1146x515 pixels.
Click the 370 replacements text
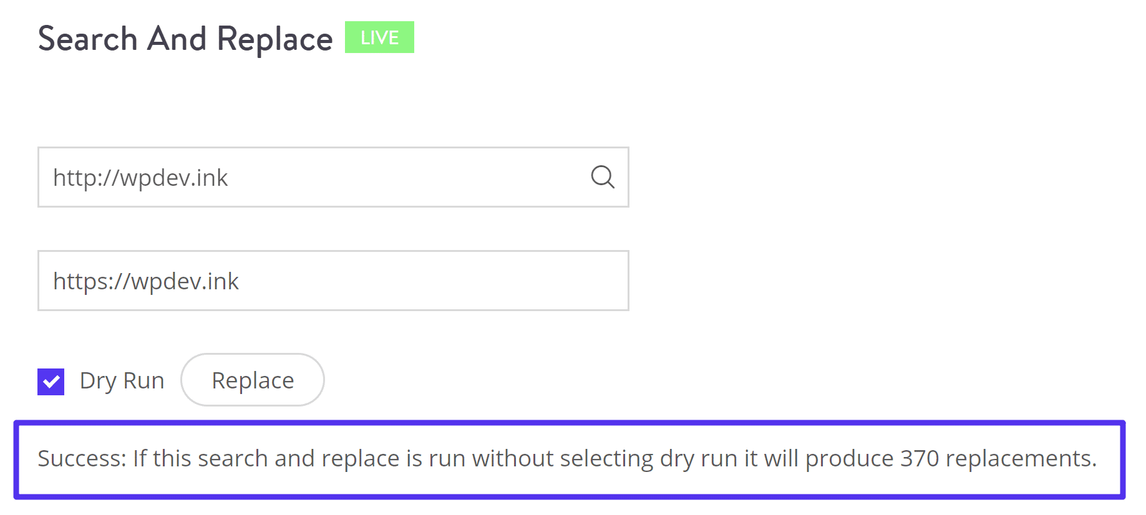[997, 458]
